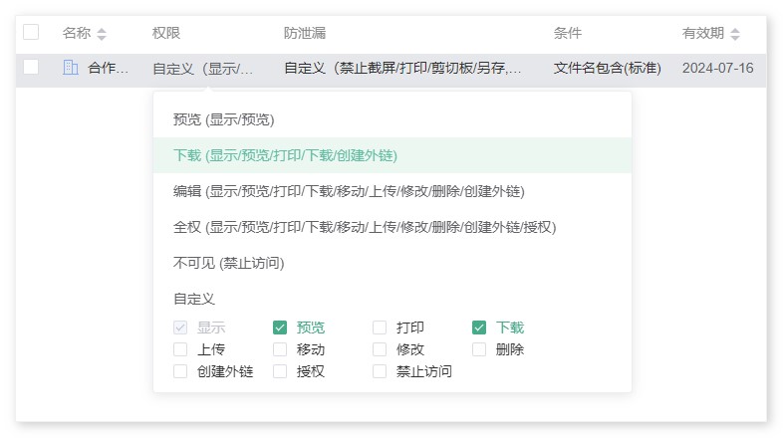Click the 2024-07-16 expiry date cell

click(717, 69)
